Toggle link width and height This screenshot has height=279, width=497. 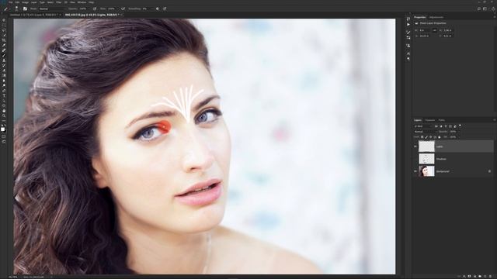[435, 30]
